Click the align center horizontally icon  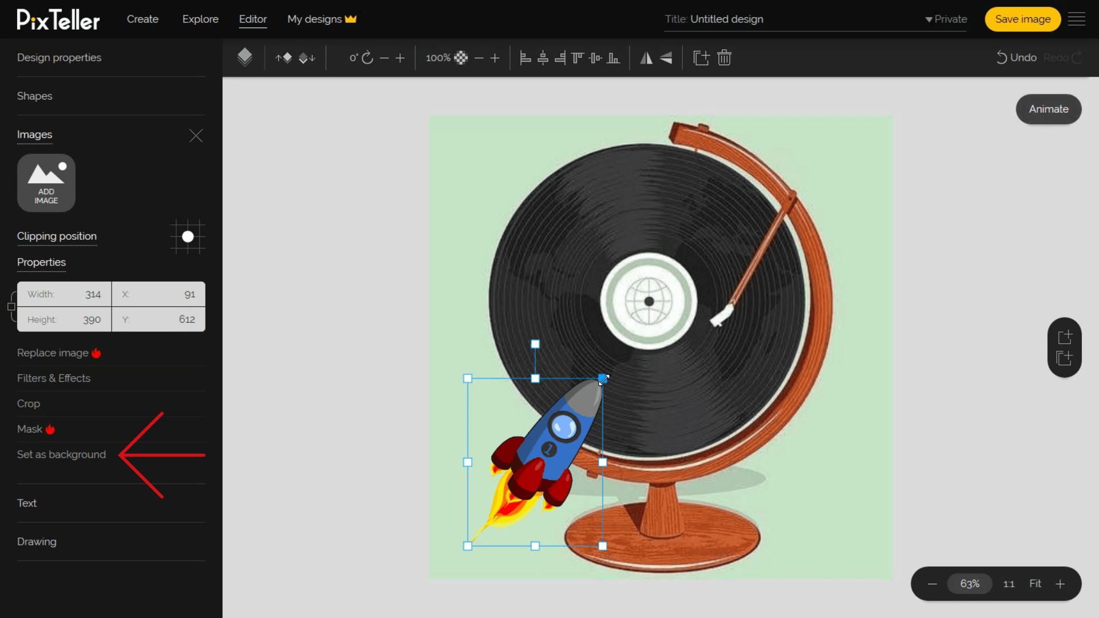(x=543, y=57)
